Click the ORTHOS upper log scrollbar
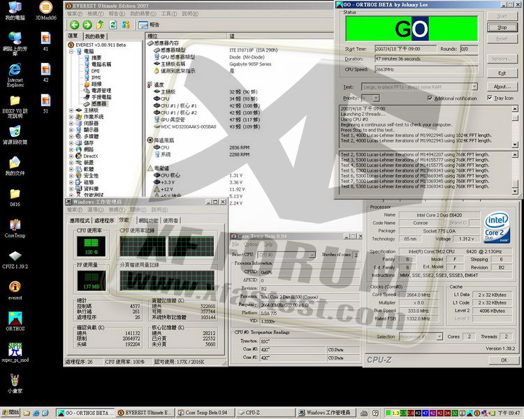The width and height of the screenshot is (524, 419). point(515,126)
